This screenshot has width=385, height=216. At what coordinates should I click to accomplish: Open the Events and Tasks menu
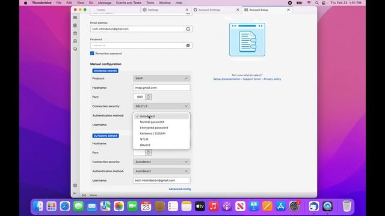click(129, 2)
